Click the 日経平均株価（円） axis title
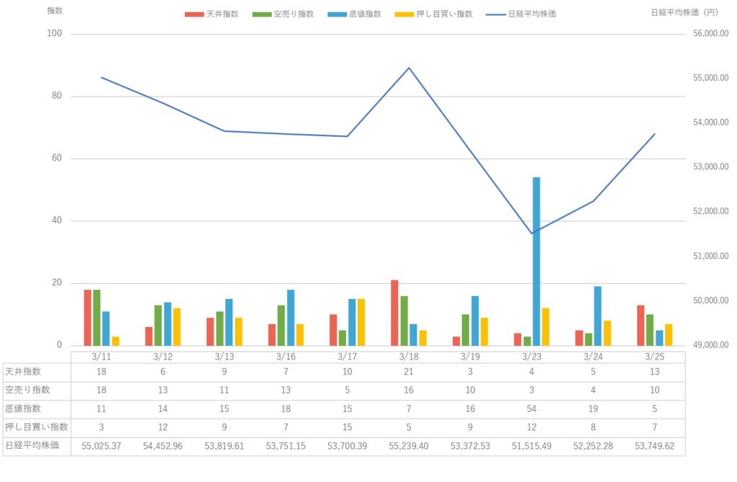Image resolution: width=737 pixels, height=482 pixels. [x=684, y=12]
